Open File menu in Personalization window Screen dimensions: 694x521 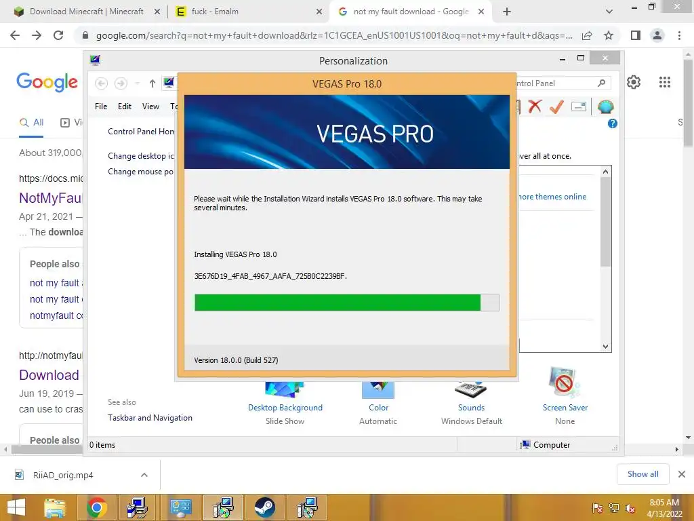101,107
